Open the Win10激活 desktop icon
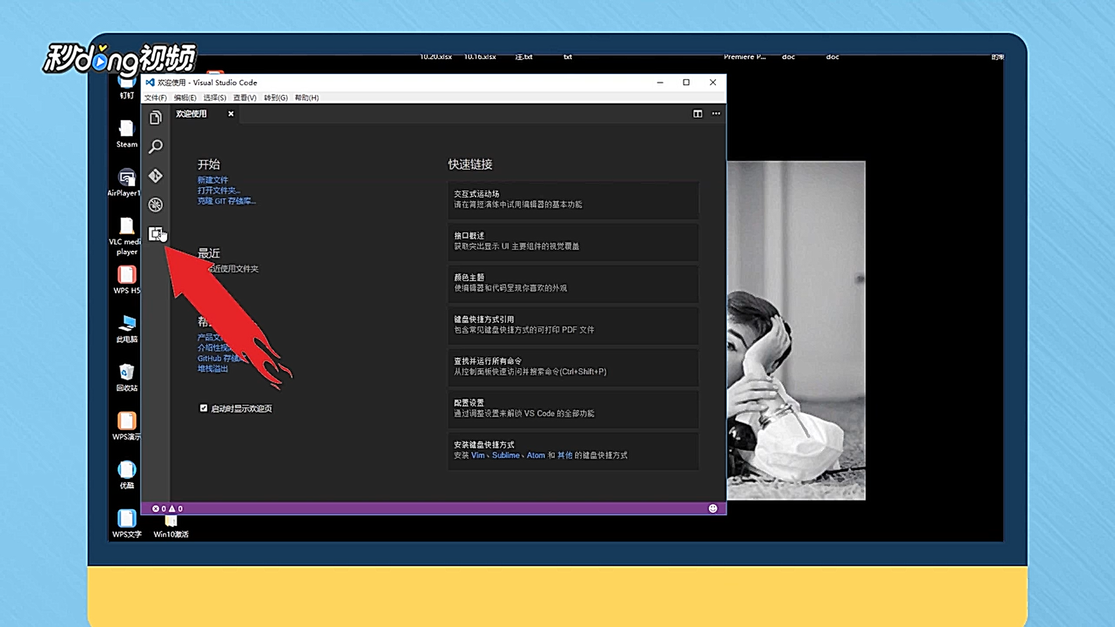1115x627 pixels. tap(171, 528)
